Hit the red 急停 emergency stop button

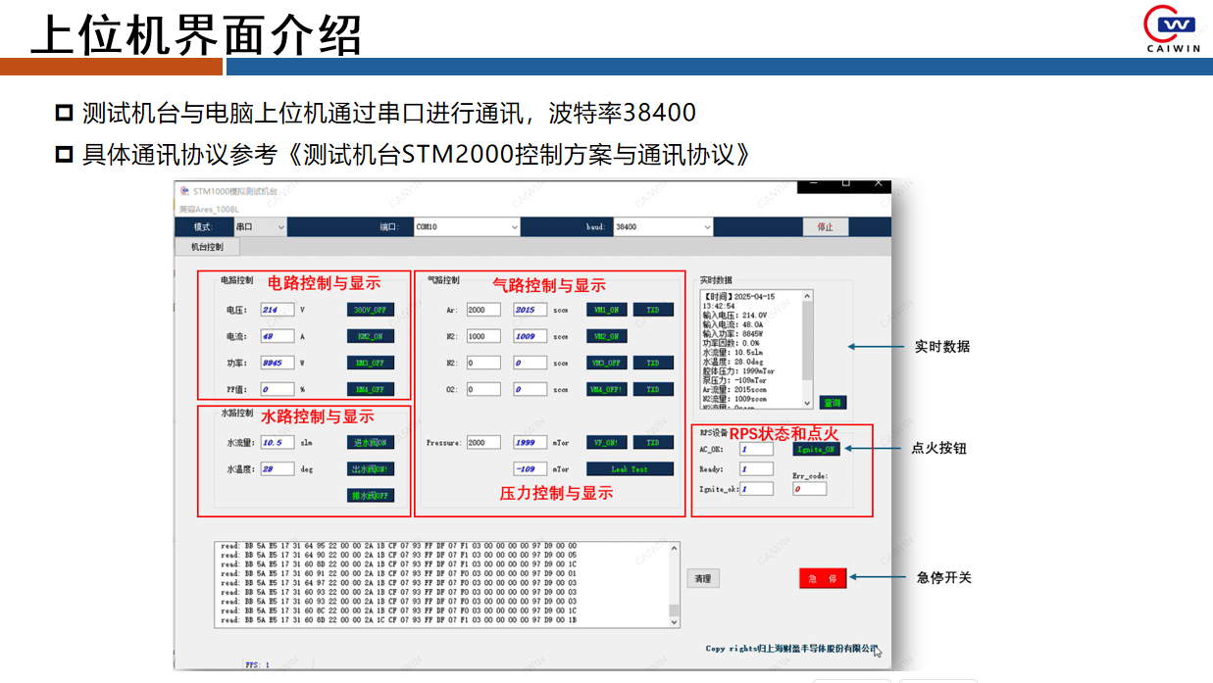822,578
